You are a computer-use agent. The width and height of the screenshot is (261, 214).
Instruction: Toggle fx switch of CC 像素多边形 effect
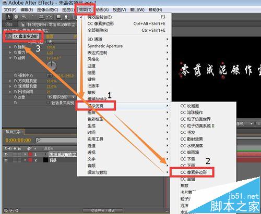[10, 36]
